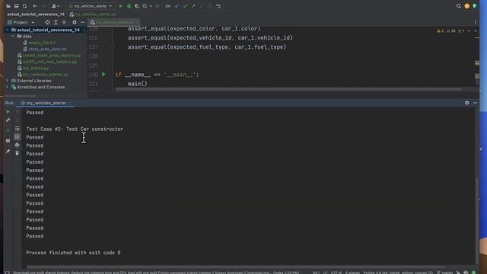Collapse the data folder arrow
This screenshot has width=487, height=274.
tap(13, 37)
